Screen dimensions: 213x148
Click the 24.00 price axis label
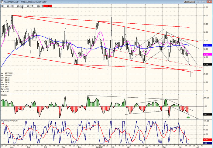pos(206,82)
